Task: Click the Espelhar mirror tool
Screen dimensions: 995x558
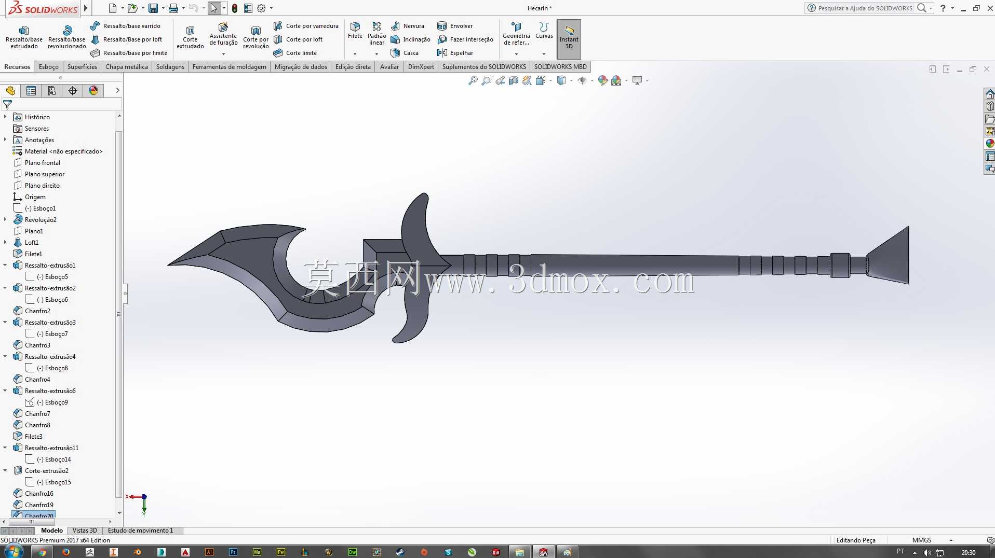Action: pos(455,53)
